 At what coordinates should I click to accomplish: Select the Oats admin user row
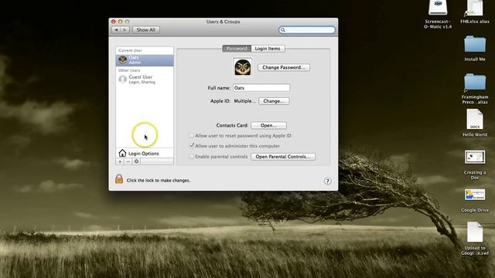click(x=145, y=60)
